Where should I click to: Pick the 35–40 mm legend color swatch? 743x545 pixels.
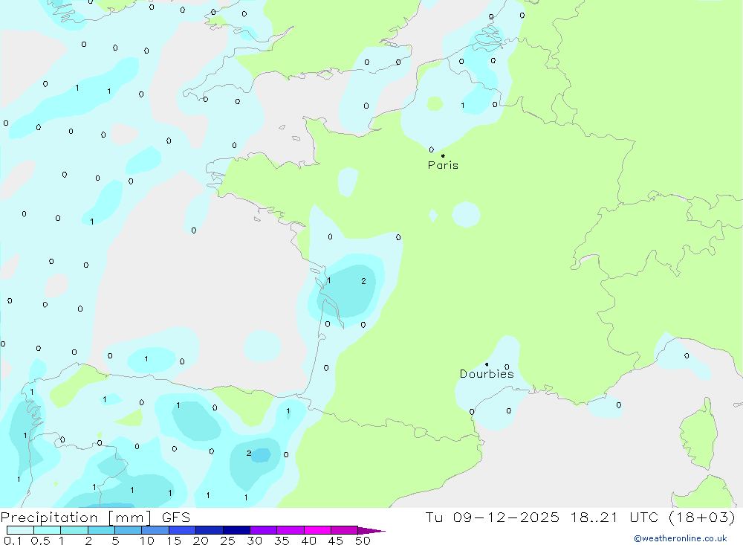[290, 530]
